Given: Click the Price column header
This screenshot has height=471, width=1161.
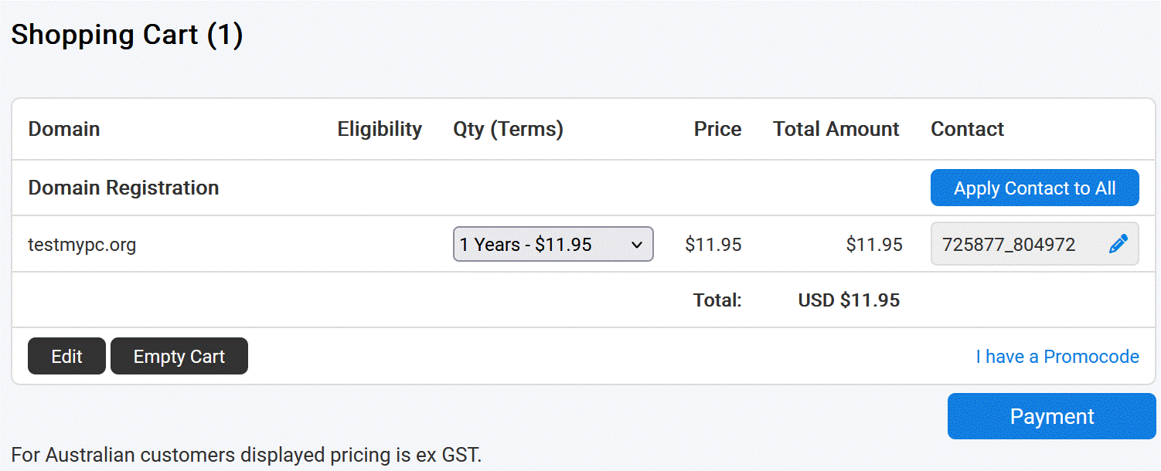Looking at the screenshot, I should pyautogui.click(x=717, y=129).
